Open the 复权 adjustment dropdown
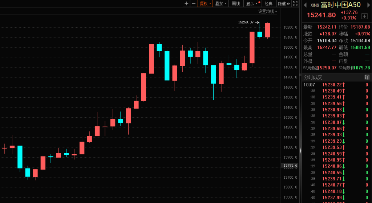Image resolution: width=372 pixels, height=203 pixels. tap(205, 4)
